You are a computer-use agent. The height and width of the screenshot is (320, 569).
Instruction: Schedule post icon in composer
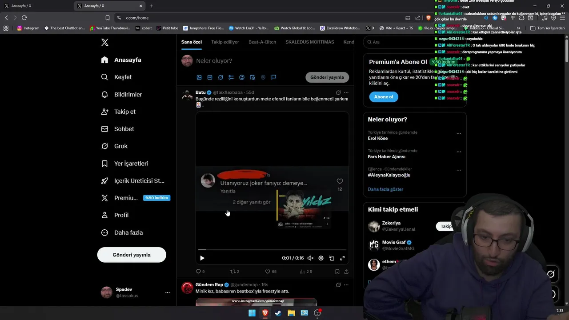pos(252,77)
